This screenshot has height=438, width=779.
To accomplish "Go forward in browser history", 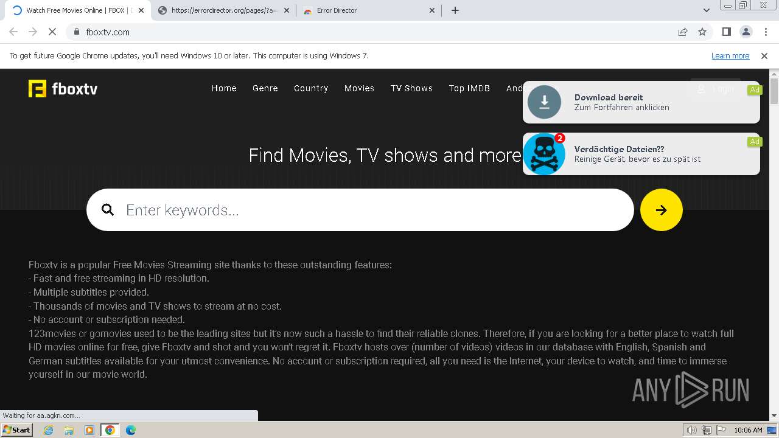I will coord(33,32).
